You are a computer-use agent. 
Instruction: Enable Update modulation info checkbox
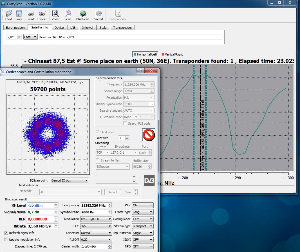pos(6,240)
